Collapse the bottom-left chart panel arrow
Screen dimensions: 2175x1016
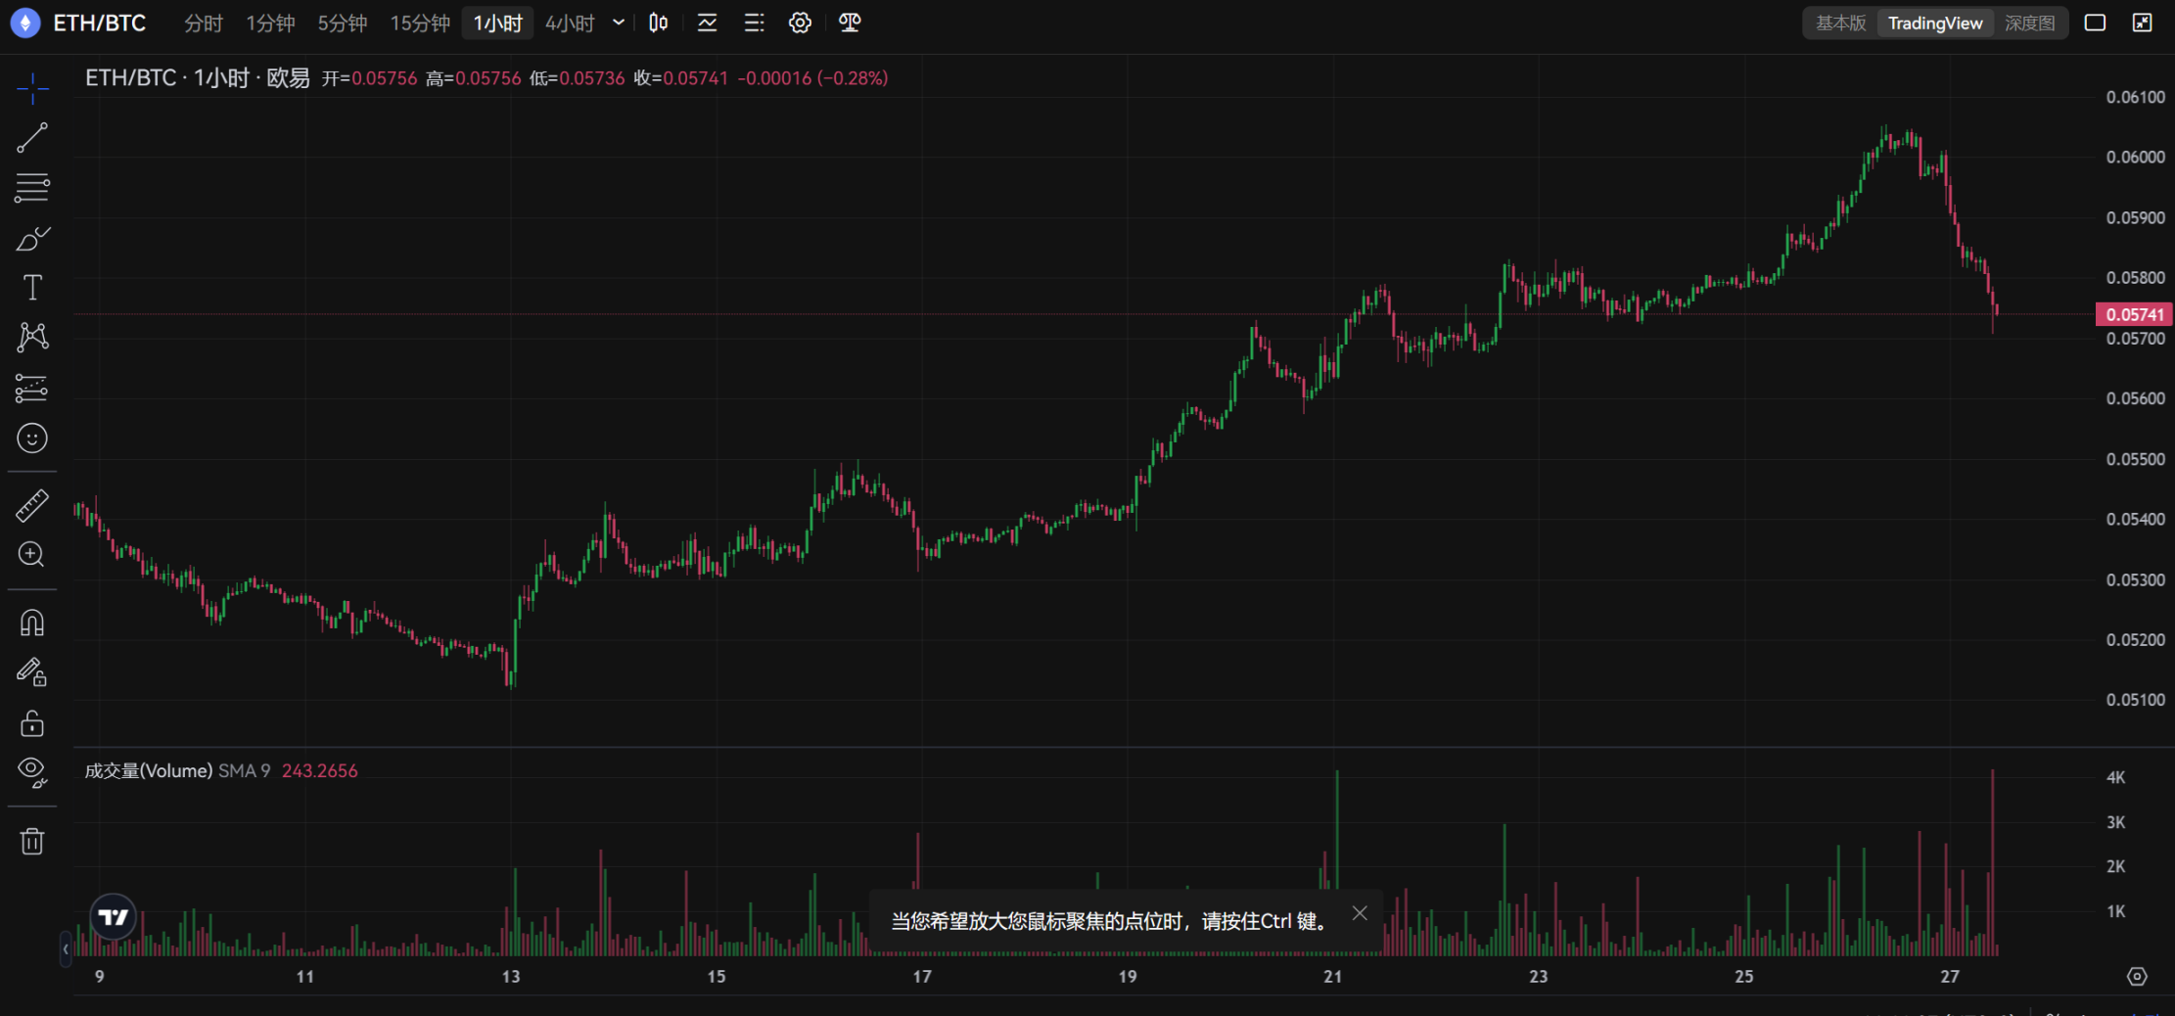66,948
